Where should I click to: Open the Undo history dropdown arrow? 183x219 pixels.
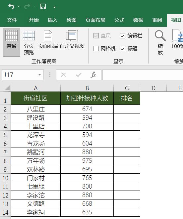pyautogui.click(x=19, y=6)
